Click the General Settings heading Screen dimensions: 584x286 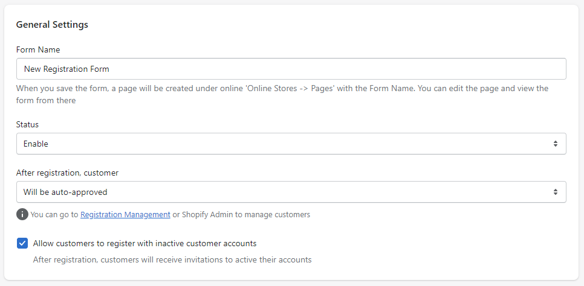52,25
